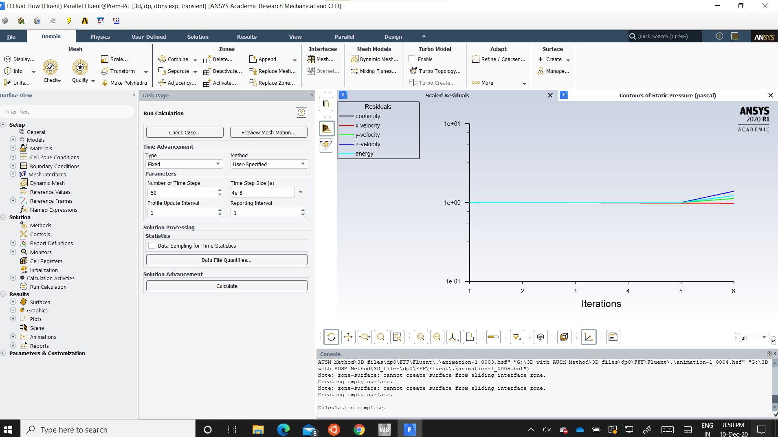This screenshot has width=778, height=437.
Task: Enable Turbo Model checkbox
Action: (412, 59)
